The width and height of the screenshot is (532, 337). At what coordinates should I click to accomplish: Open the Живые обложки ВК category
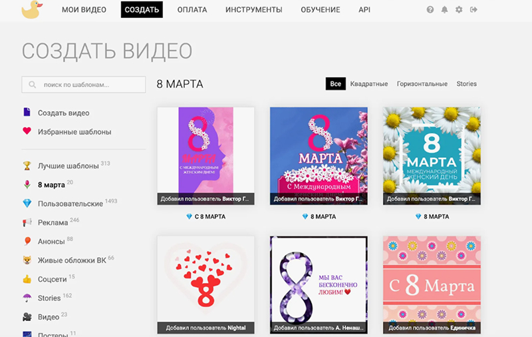(x=72, y=260)
